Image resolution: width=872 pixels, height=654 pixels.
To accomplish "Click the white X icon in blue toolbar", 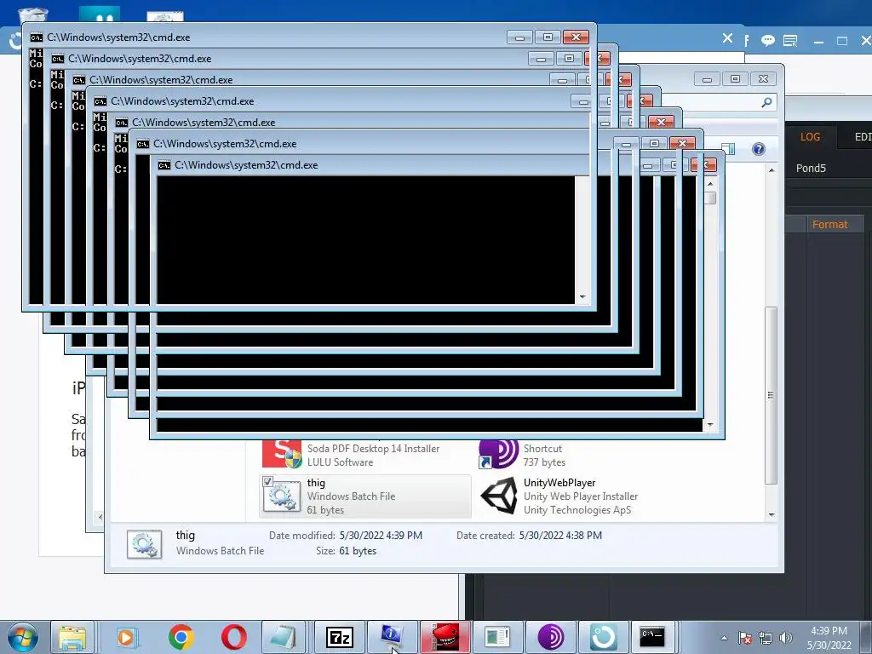I will pos(727,38).
